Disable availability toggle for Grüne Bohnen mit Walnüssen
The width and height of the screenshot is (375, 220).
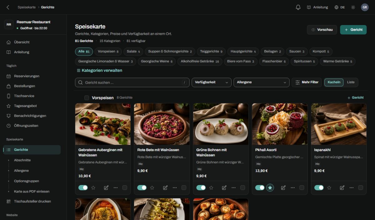pyautogui.click(x=201, y=187)
